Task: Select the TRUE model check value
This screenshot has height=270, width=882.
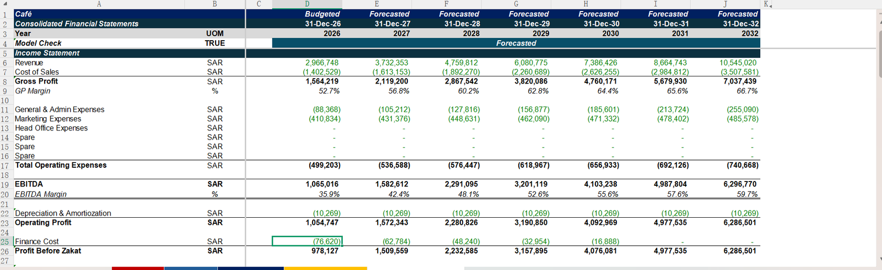Action: click(215, 43)
